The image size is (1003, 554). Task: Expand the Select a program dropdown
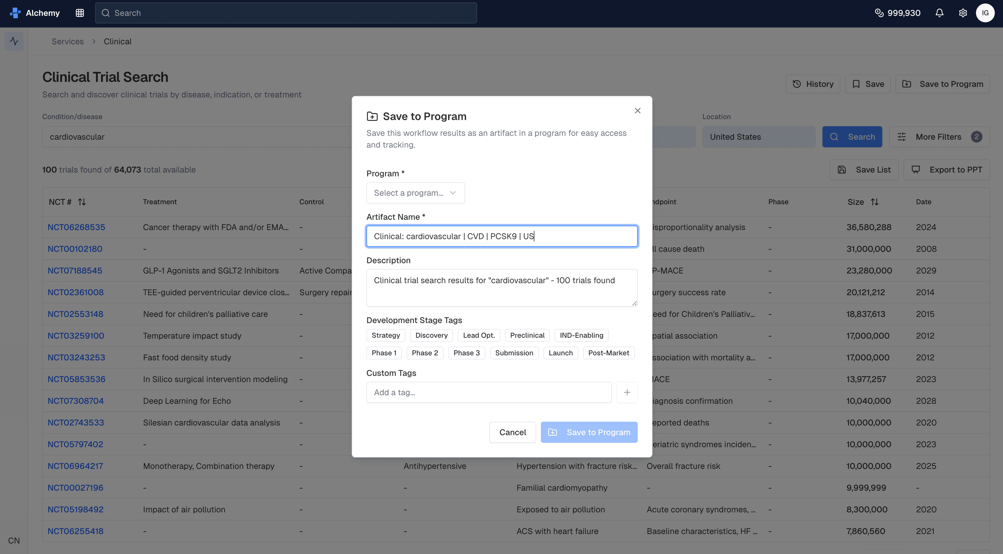tap(415, 193)
